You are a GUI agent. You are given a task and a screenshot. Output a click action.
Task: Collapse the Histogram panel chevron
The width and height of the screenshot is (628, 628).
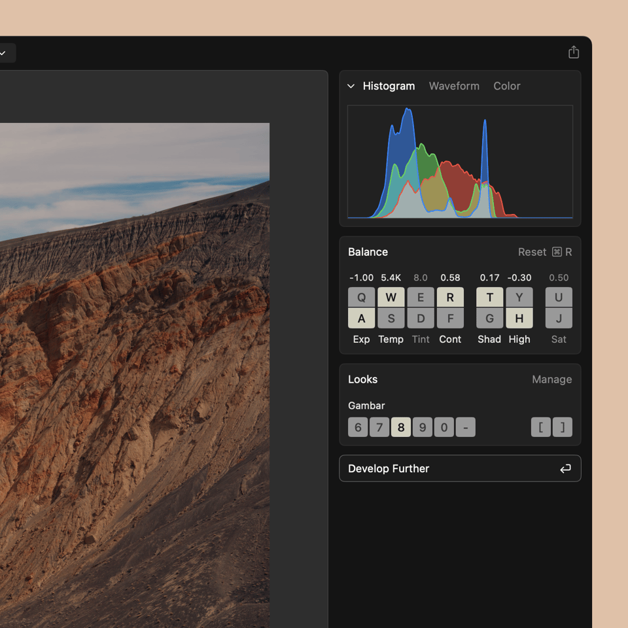click(x=351, y=86)
